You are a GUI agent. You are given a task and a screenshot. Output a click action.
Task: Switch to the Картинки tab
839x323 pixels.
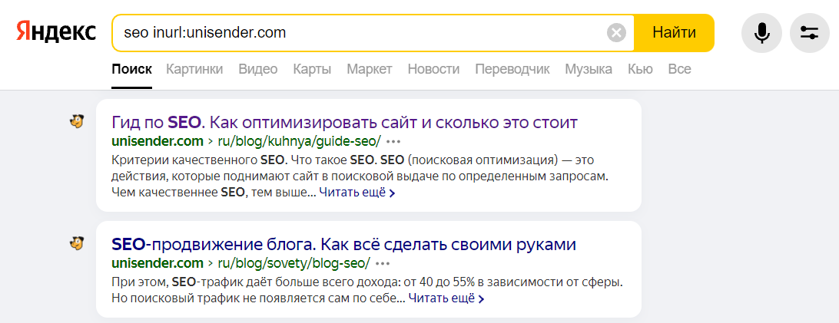[x=194, y=69]
